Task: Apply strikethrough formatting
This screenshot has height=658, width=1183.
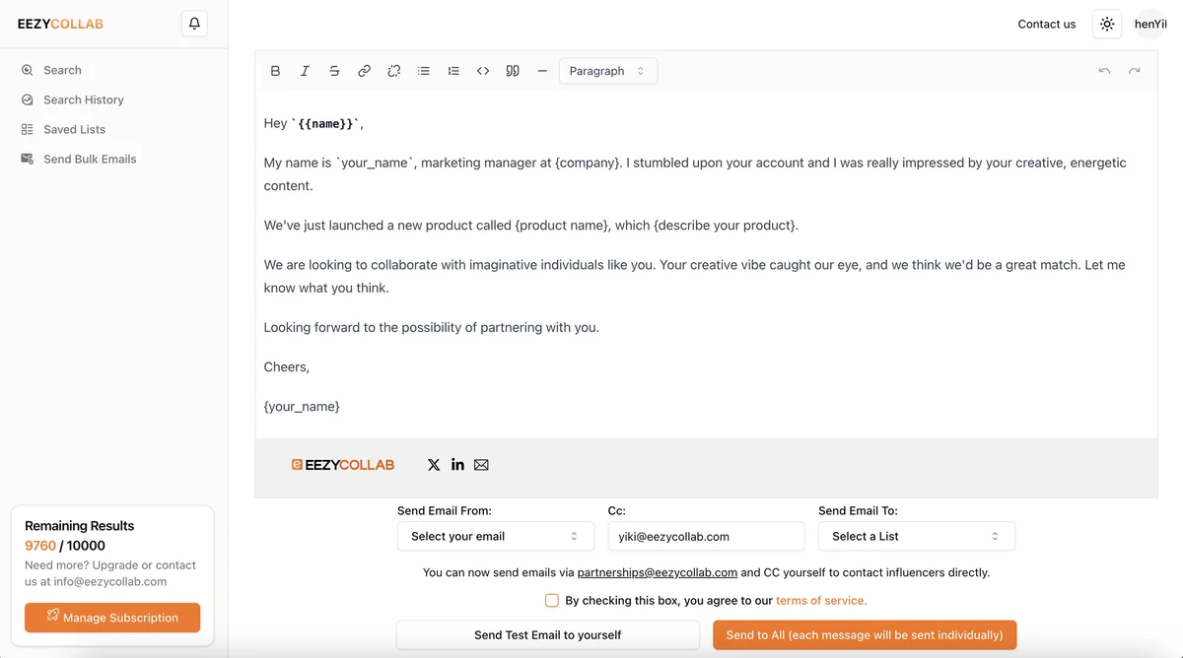Action: [334, 71]
